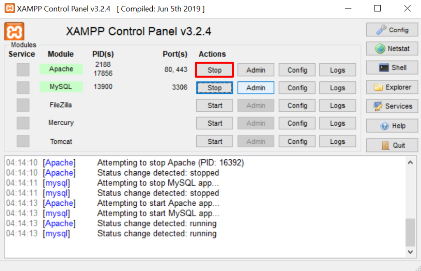Start the Mercury module

click(214, 123)
